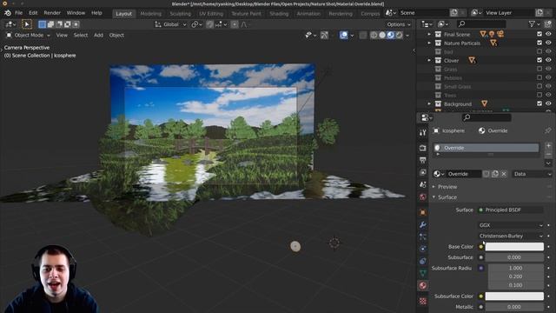Open the Christensen-Burley subsurface method dropdown
Image resolution: width=556 pixels, height=313 pixels.
(x=511, y=236)
